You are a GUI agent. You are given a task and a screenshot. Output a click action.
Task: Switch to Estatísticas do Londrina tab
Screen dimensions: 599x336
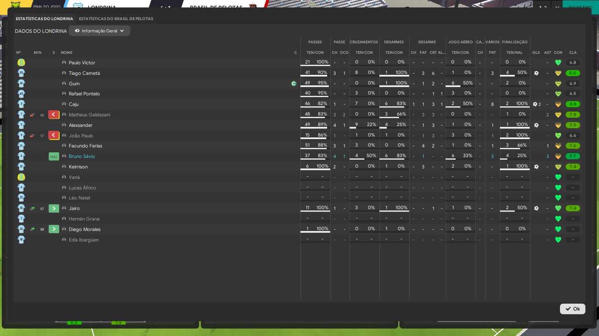[x=44, y=19]
